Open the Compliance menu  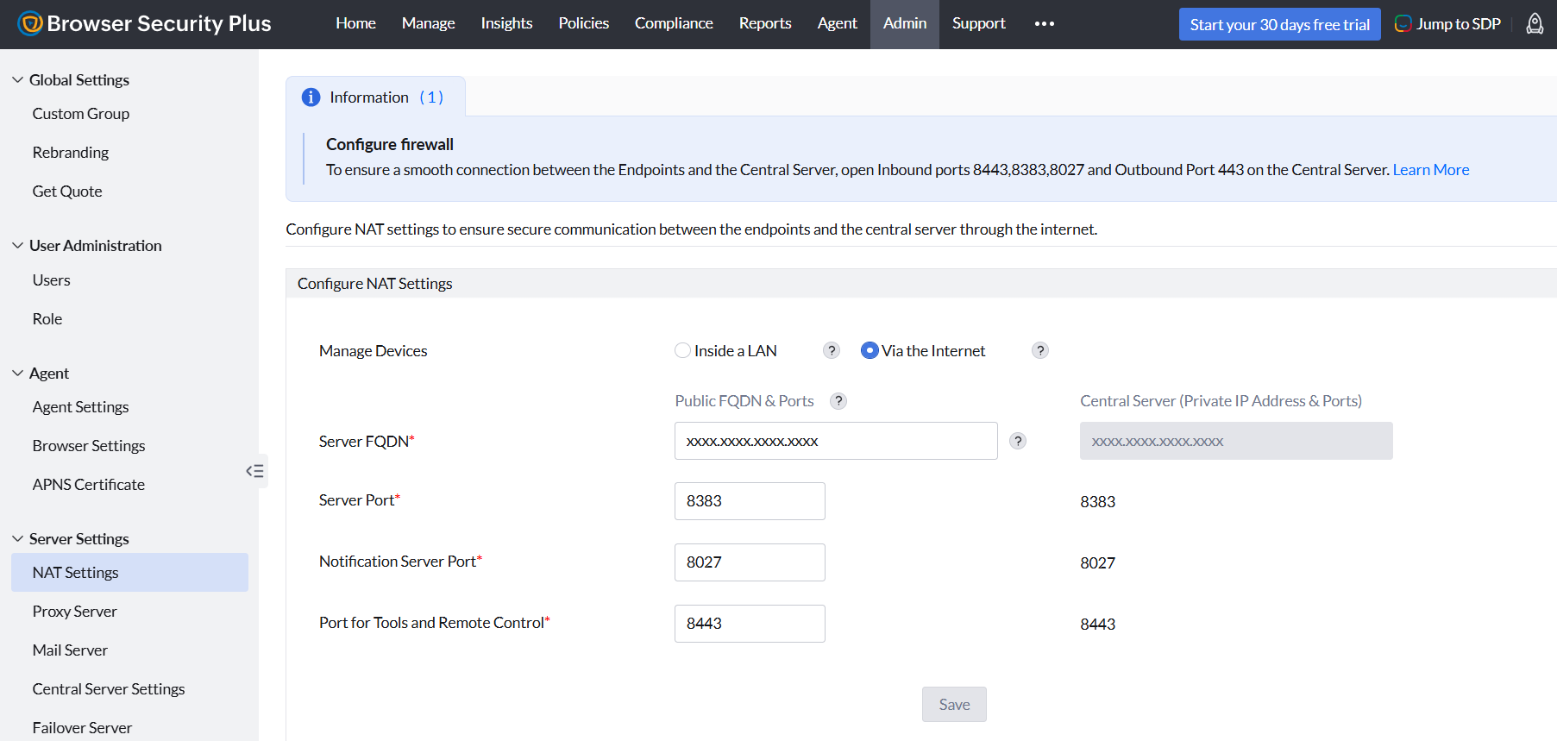[674, 23]
